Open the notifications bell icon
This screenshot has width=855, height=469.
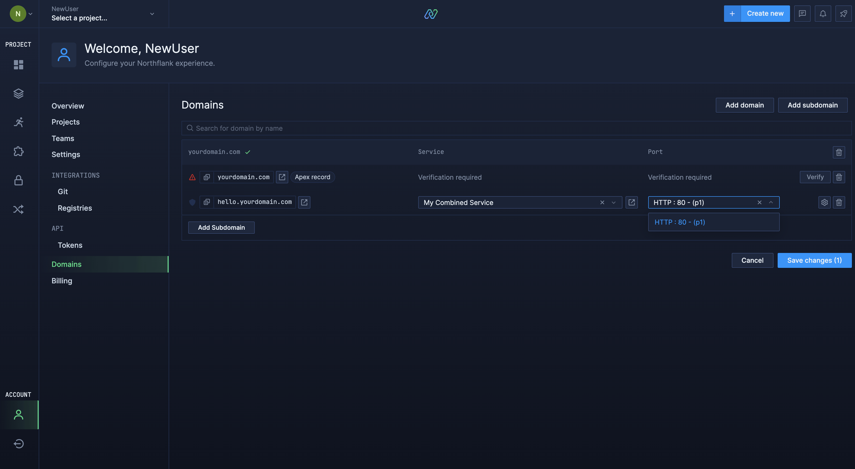[823, 14]
